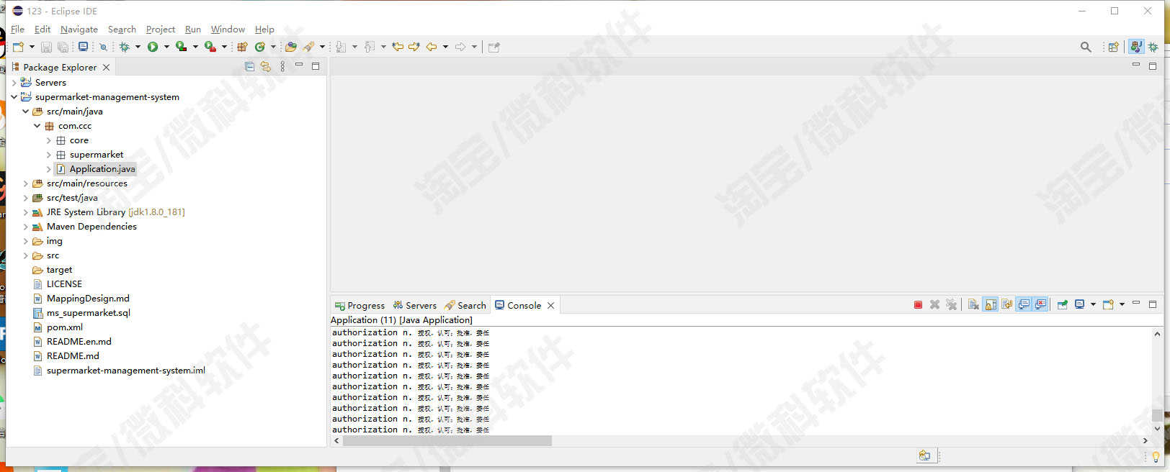Toggle Pin Console
Screen dimensions: 1170x472
coord(1062,305)
